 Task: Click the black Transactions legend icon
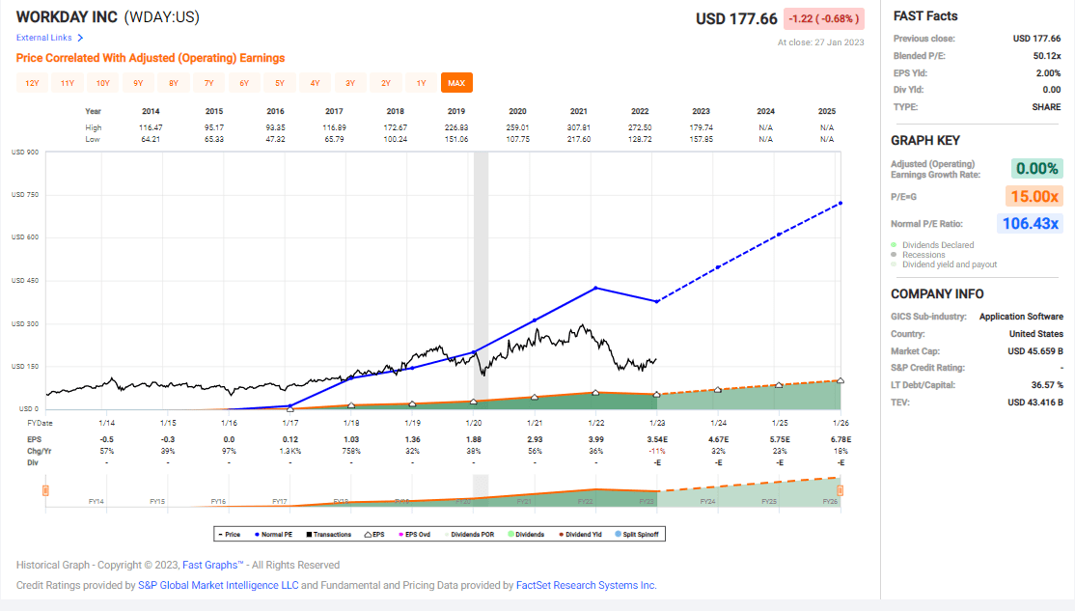[307, 533]
